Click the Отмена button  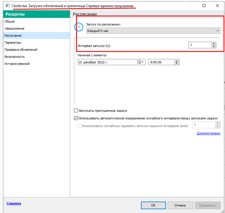click(180, 205)
